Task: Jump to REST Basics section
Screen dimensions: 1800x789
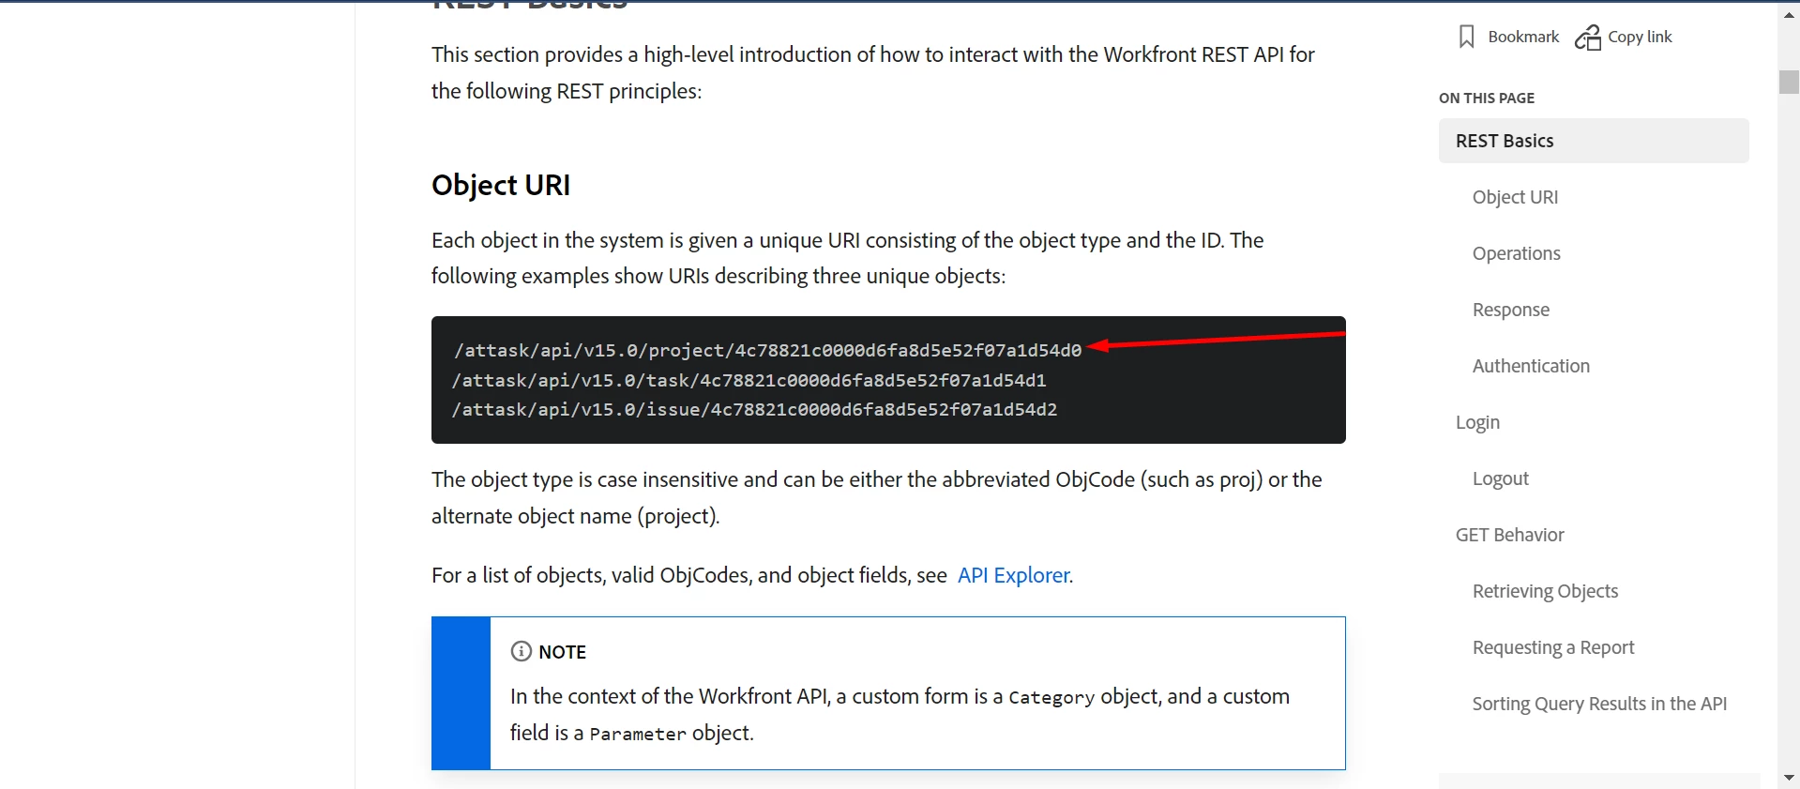Action: (1594, 141)
